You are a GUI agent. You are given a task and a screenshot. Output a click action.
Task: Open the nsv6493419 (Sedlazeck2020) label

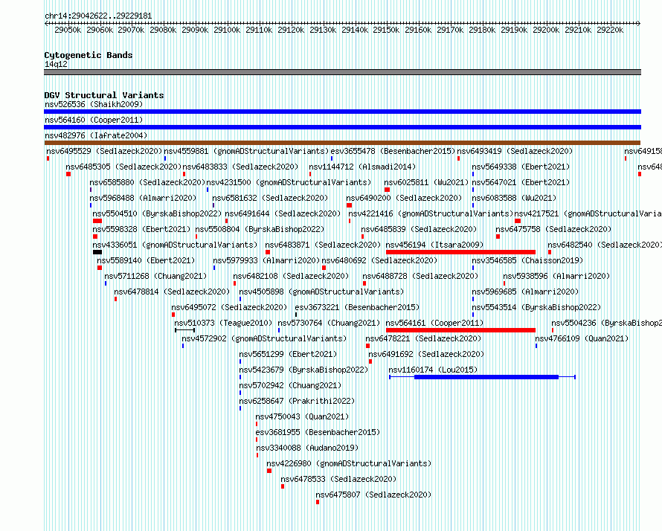(515, 151)
